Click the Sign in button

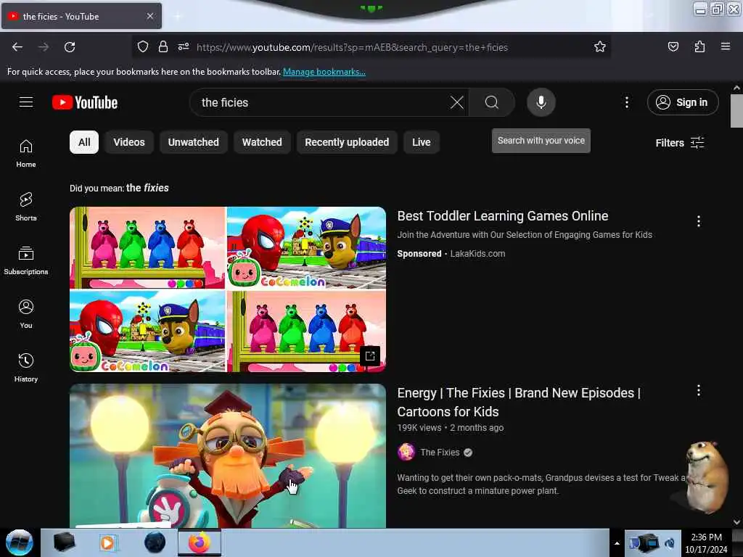coord(683,102)
